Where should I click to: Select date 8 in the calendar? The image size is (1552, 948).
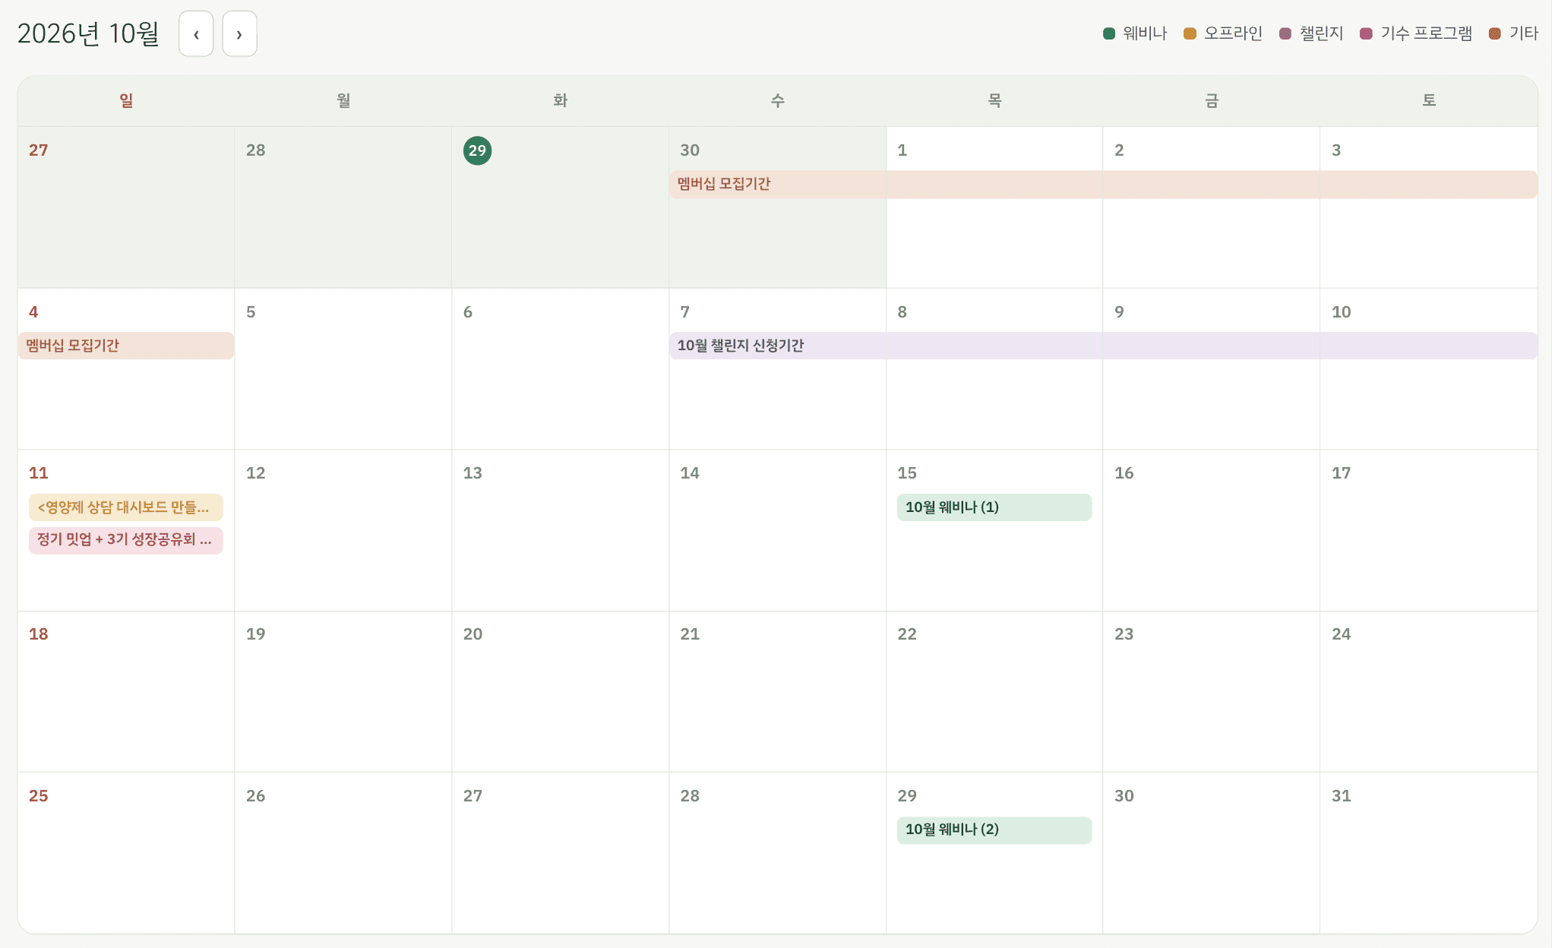pos(902,312)
